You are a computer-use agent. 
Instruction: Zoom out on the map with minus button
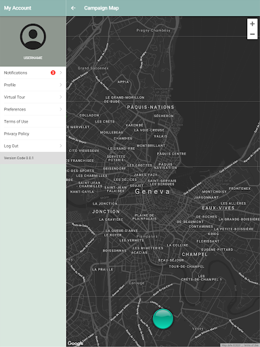tap(253, 34)
